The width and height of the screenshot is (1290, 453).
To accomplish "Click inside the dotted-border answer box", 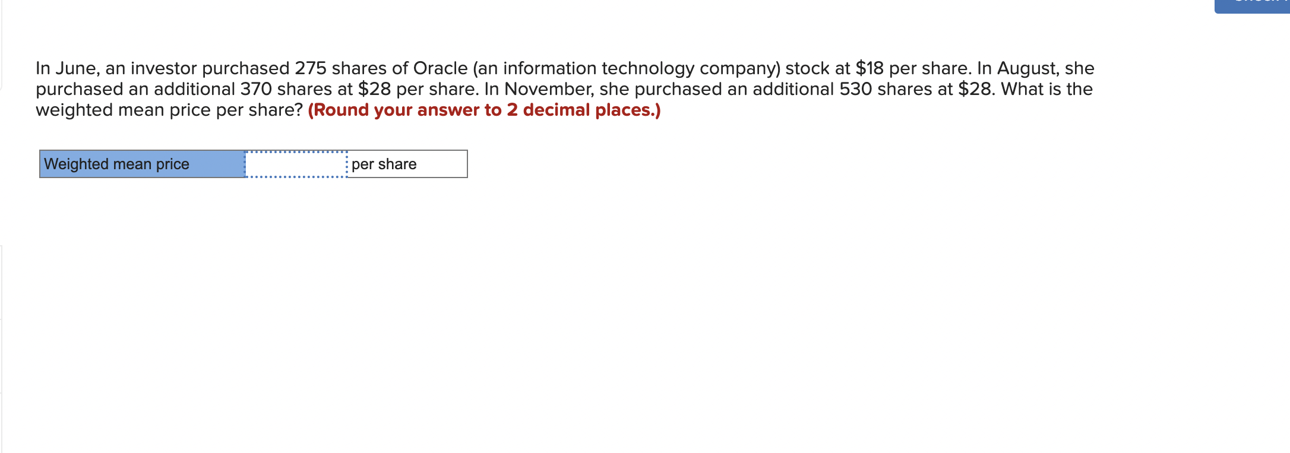I will point(295,164).
